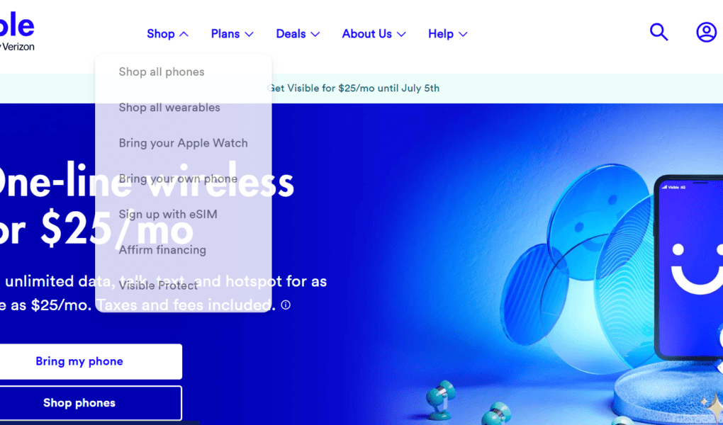Click the sparkle icon at bottom right
Viewport: 723px width, 425px height.
(713, 406)
